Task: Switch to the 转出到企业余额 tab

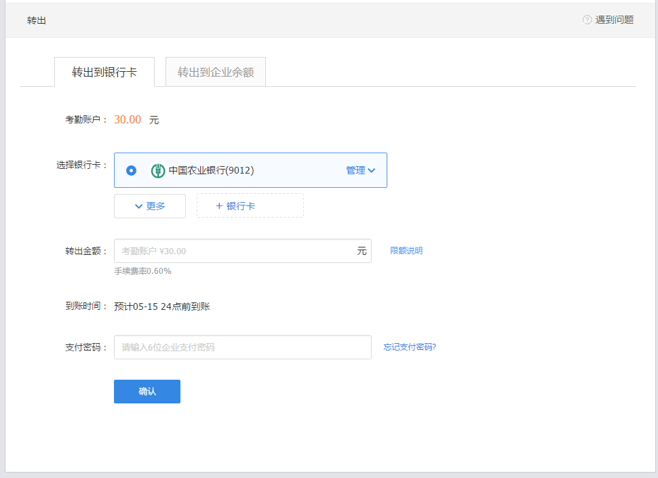Action: (x=216, y=72)
